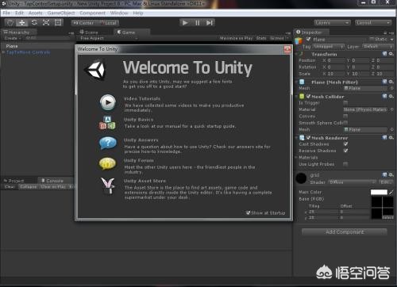Click the Play button
This screenshot has height=287, width=397.
pos(185,23)
